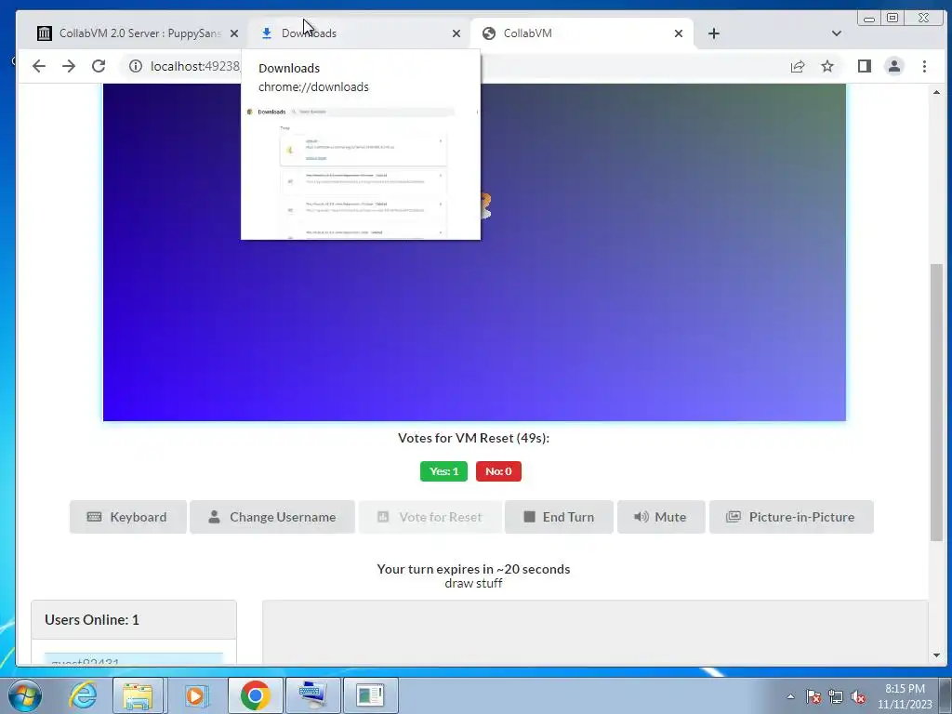Open the Chrome profile avatar
The height and width of the screenshot is (714, 952).
[x=893, y=66]
